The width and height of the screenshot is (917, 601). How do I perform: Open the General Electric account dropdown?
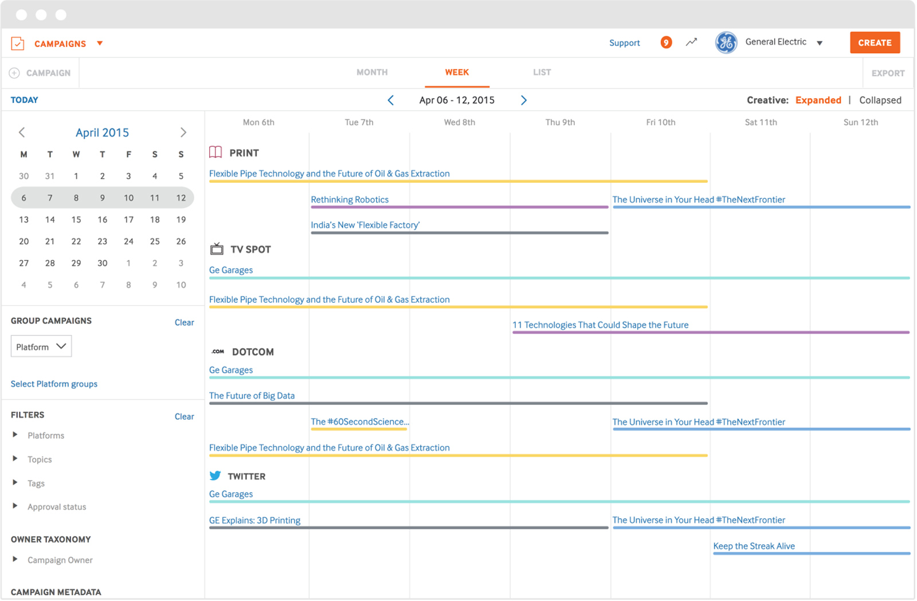820,43
